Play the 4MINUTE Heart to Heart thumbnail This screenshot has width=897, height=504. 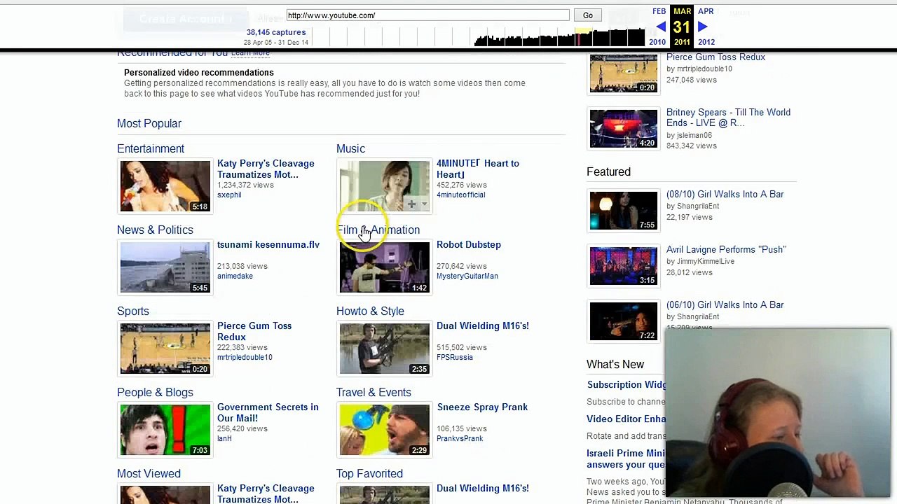pos(384,185)
